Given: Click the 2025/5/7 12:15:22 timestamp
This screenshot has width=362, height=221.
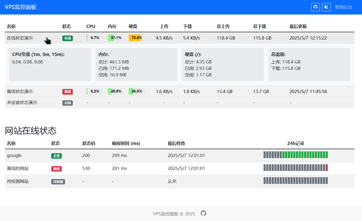Looking at the screenshot, I should tap(308, 38).
